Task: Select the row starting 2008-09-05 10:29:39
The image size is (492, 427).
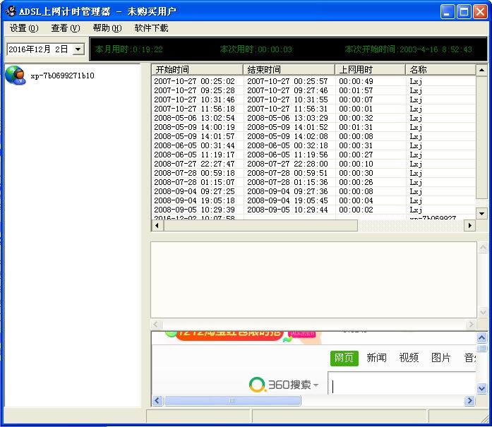Action: (313, 210)
